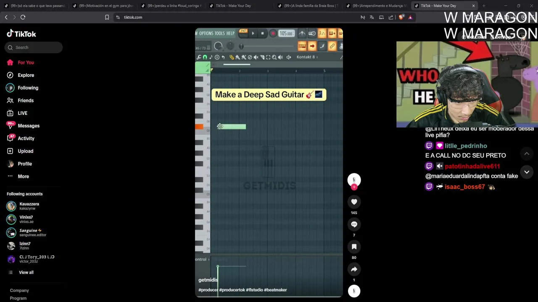Open the video's sound disc
The image size is (538, 302).
coord(354,291)
